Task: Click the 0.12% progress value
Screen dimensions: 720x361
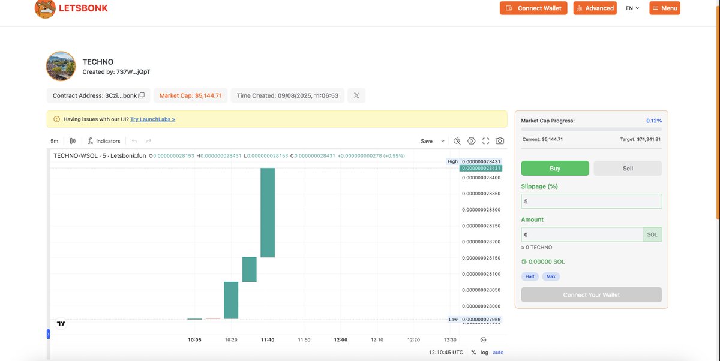Action: click(x=653, y=121)
